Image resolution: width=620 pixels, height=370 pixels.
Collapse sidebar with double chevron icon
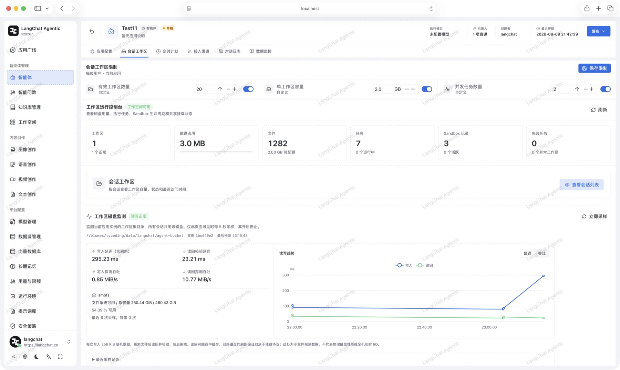point(13,357)
